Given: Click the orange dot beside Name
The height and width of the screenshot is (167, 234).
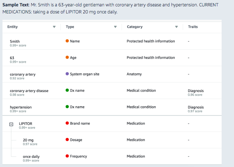Looking at the screenshot, I should tap(67, 41).
